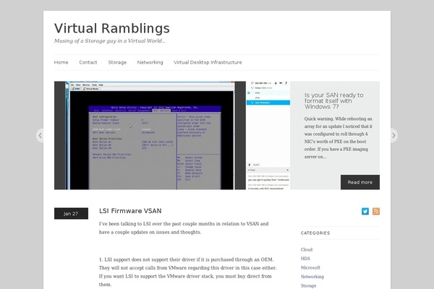Open the Home menu item

pyautogui.click(x=61, y=62)
